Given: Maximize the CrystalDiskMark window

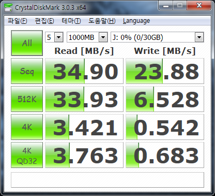Looking at the screenshot, I should coord(180,6).
